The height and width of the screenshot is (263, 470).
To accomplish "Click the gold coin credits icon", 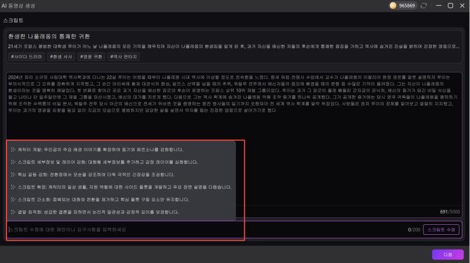I will (x=393, y=5).
